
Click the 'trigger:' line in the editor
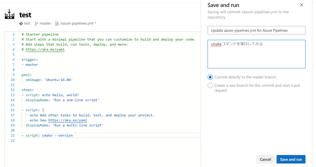coord(30,59)
